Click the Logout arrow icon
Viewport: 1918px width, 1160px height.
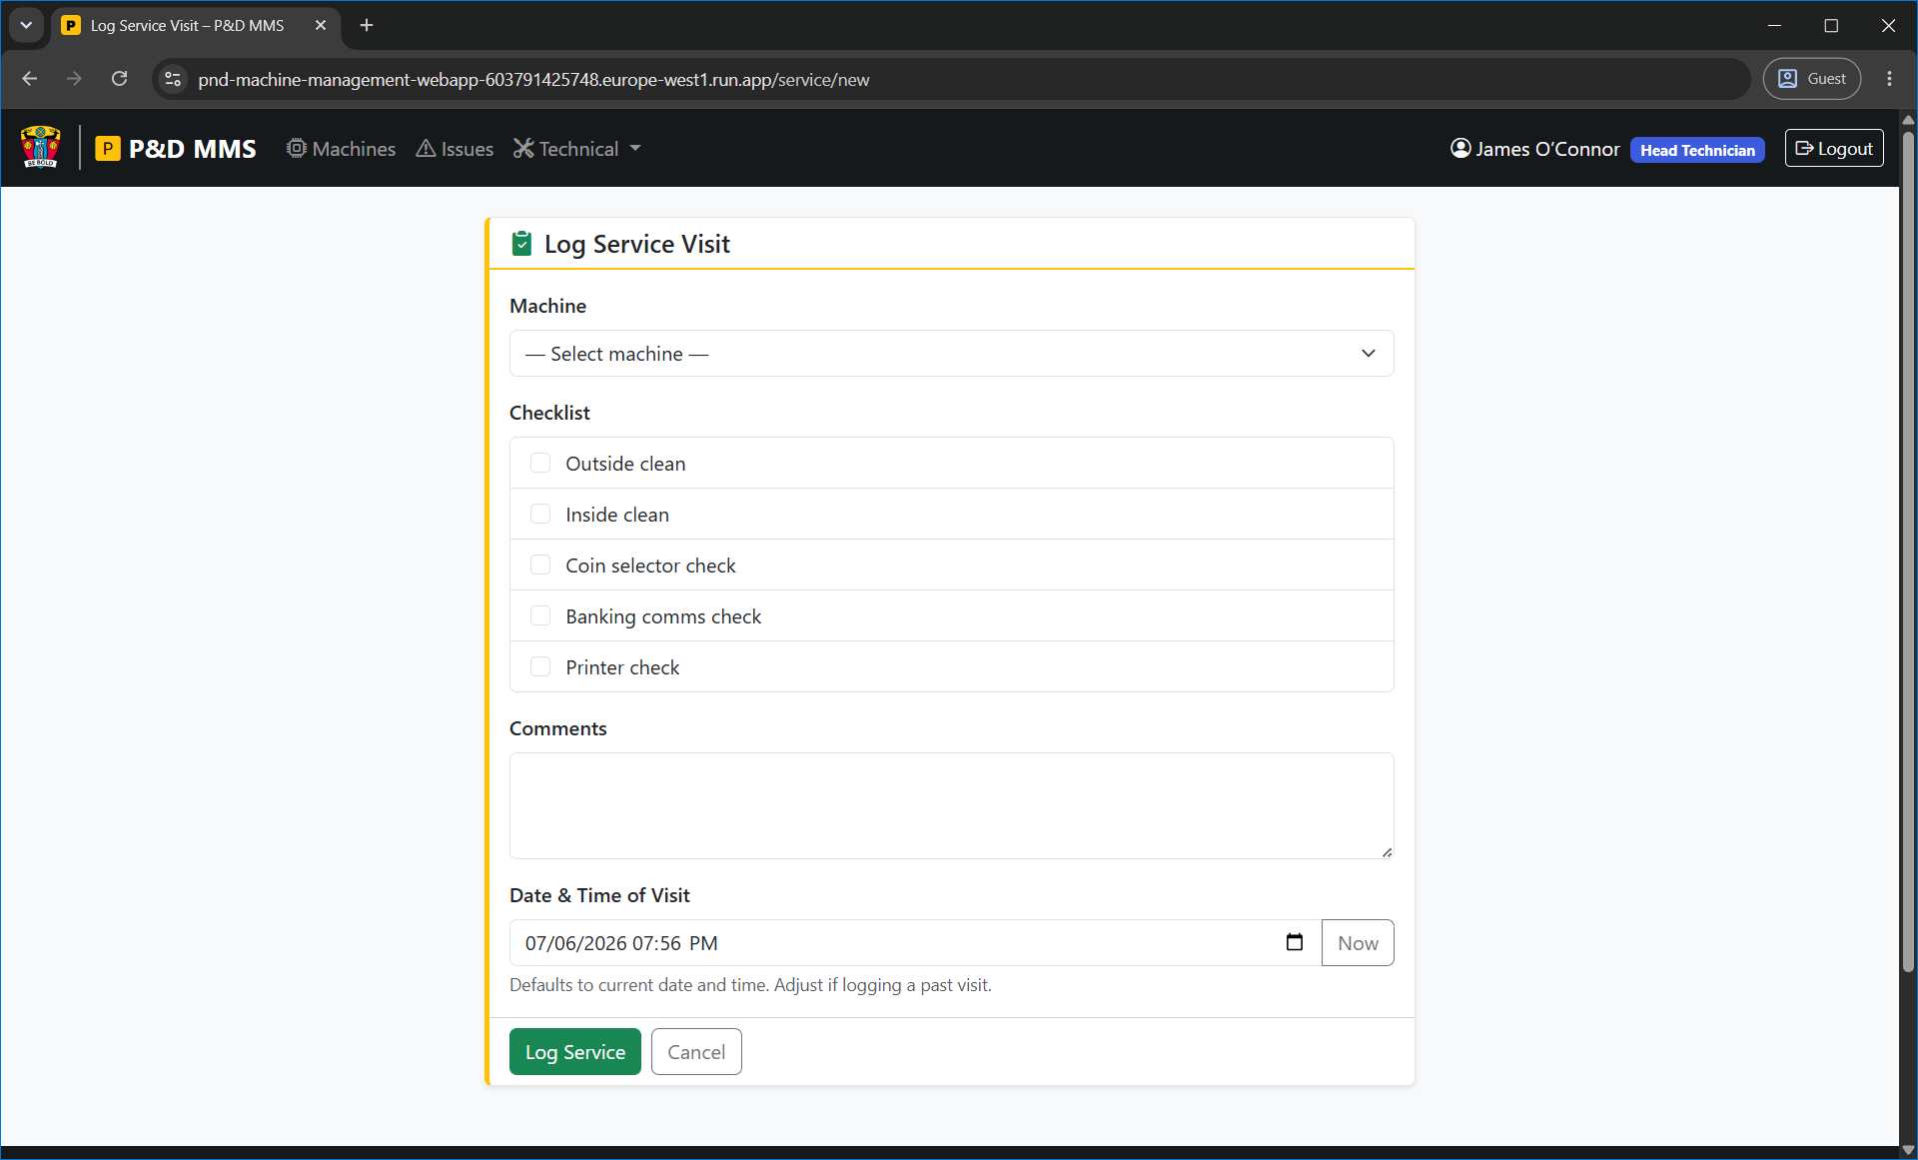(1804, 149)
